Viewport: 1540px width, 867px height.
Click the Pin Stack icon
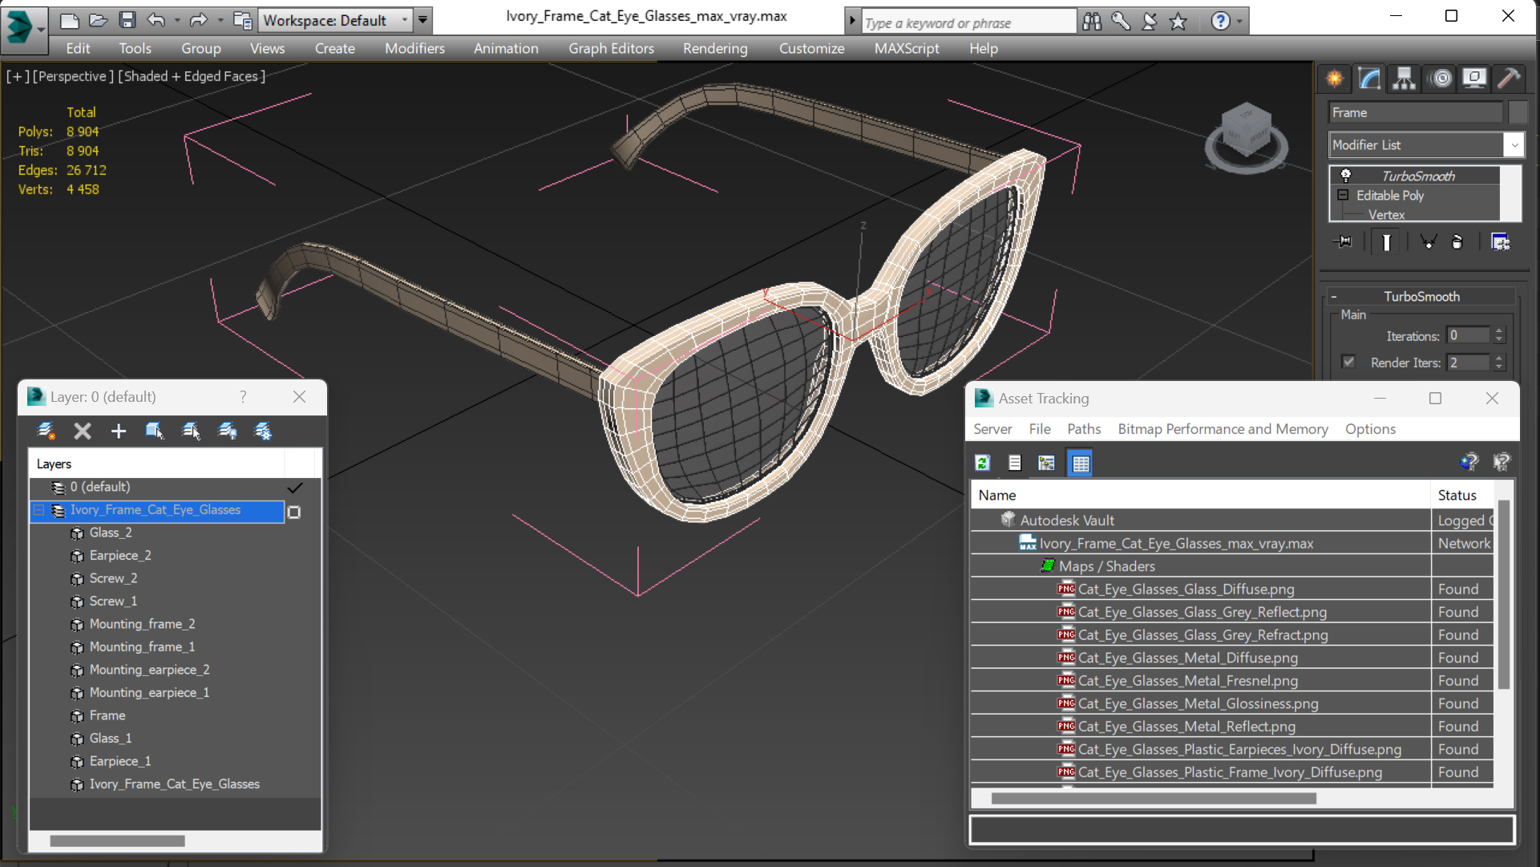(1343, 241)
